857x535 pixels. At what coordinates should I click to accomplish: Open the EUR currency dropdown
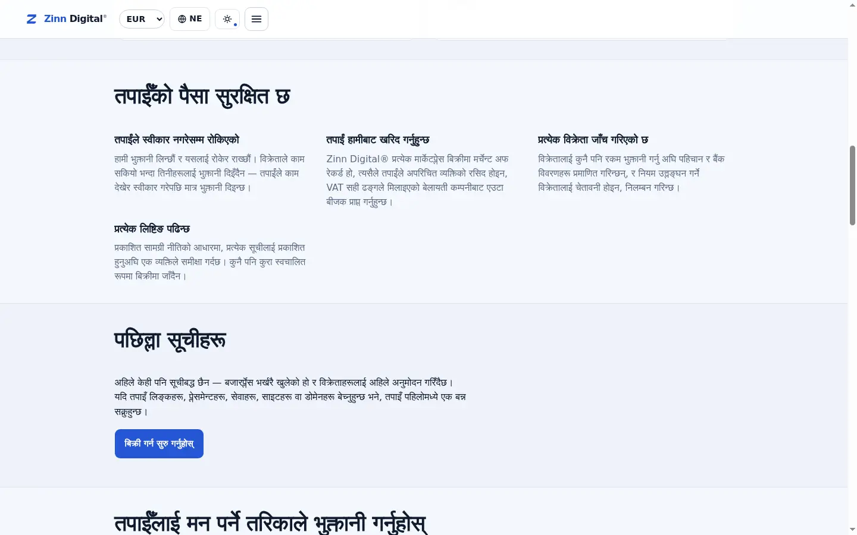tap(142, 19)
